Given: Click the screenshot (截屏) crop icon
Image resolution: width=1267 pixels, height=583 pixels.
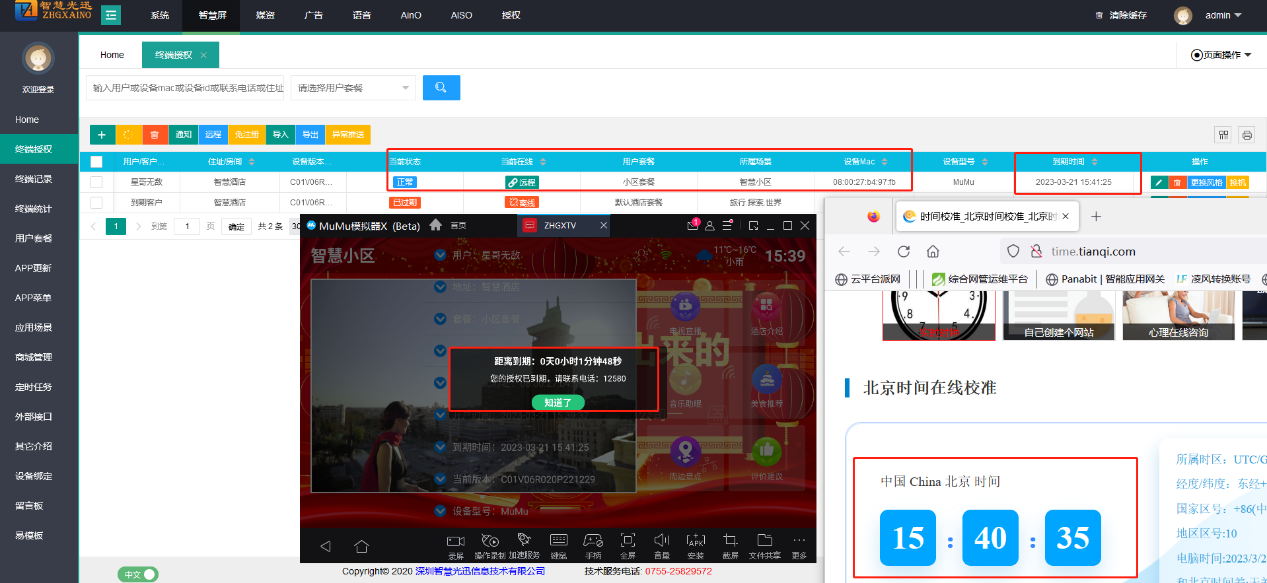Looking at the screenshot, I should point(730,541).
